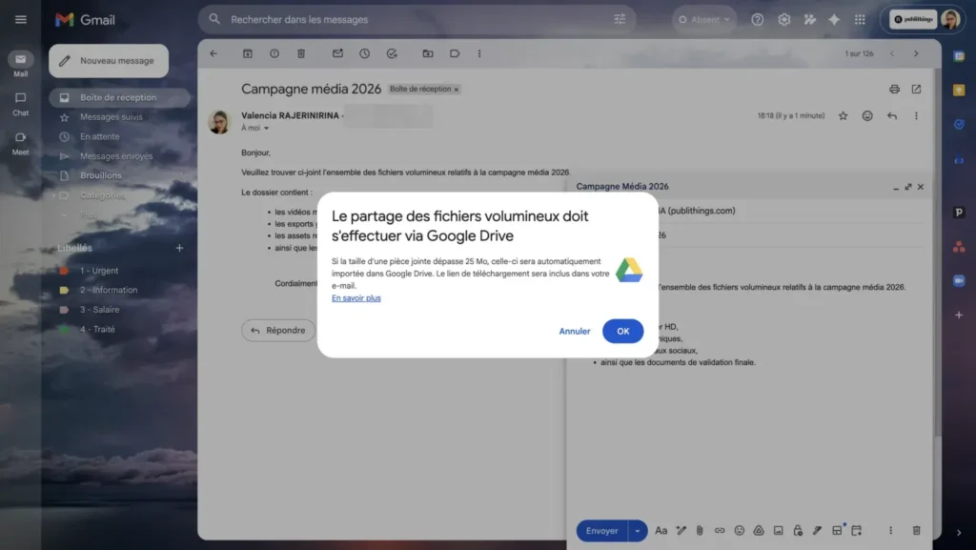976x550 pixels.
Task: Click OK in the Google Drive dialog
Action: pyautogui.click(x=622, y=331)
